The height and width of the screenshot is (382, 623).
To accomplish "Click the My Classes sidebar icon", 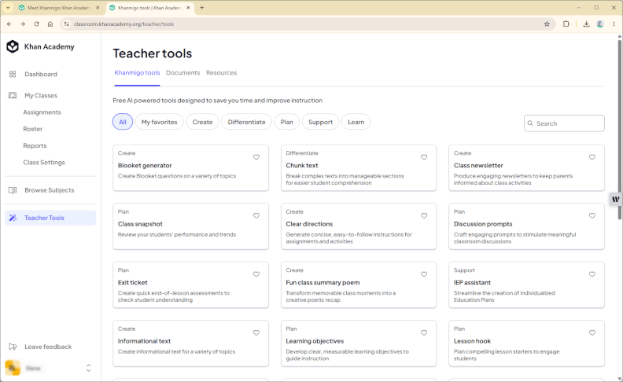I will (13, 95).
